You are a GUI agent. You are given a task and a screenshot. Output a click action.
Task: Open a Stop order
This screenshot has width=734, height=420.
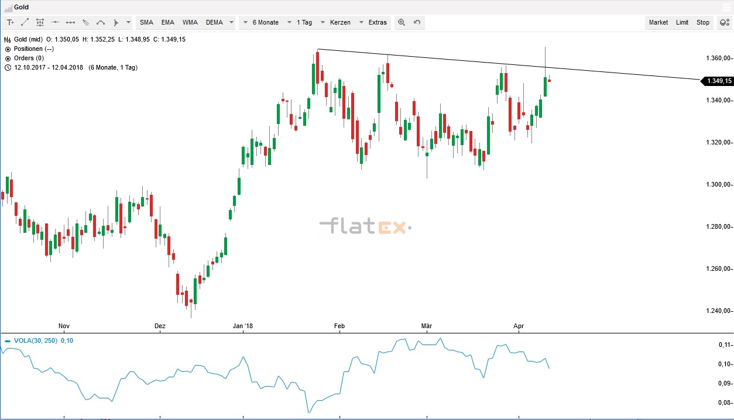[x=703, y=22]
